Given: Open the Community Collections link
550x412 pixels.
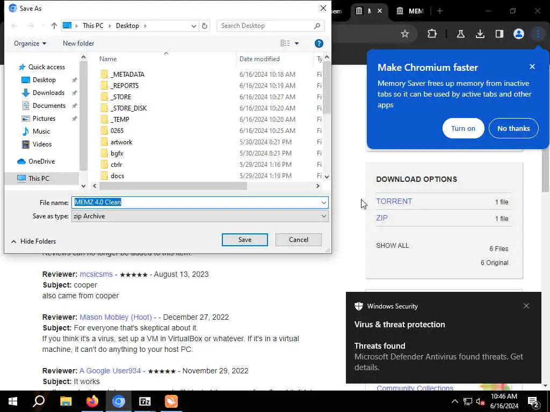Looking at the screenshot, I should [x=415, y=388].
